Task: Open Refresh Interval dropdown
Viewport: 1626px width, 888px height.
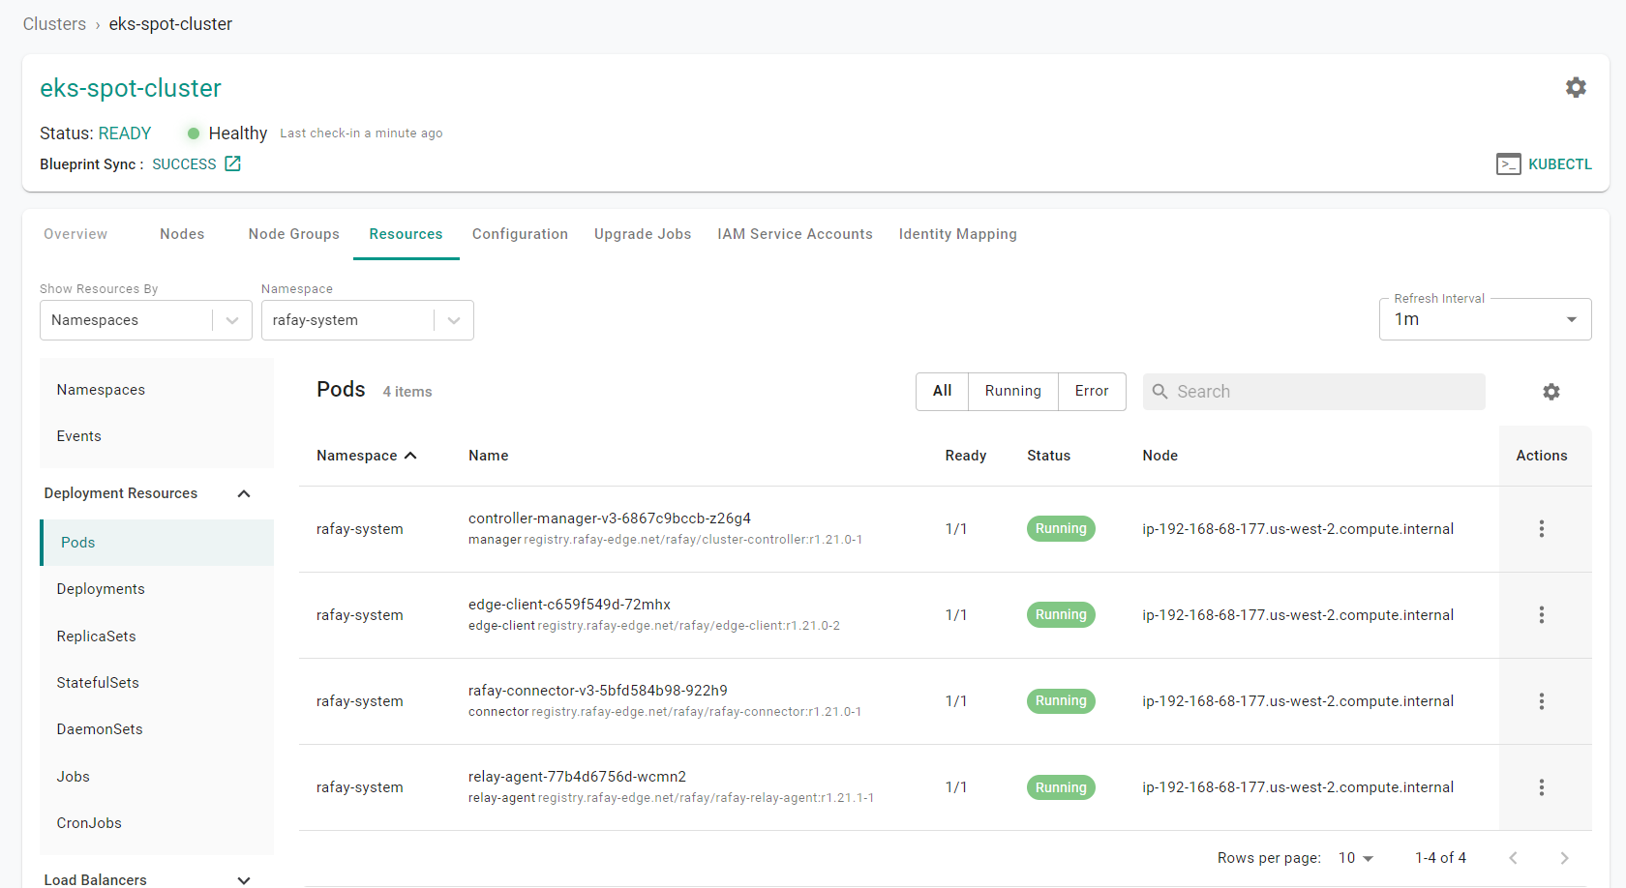Action: tap(1485, 319)
